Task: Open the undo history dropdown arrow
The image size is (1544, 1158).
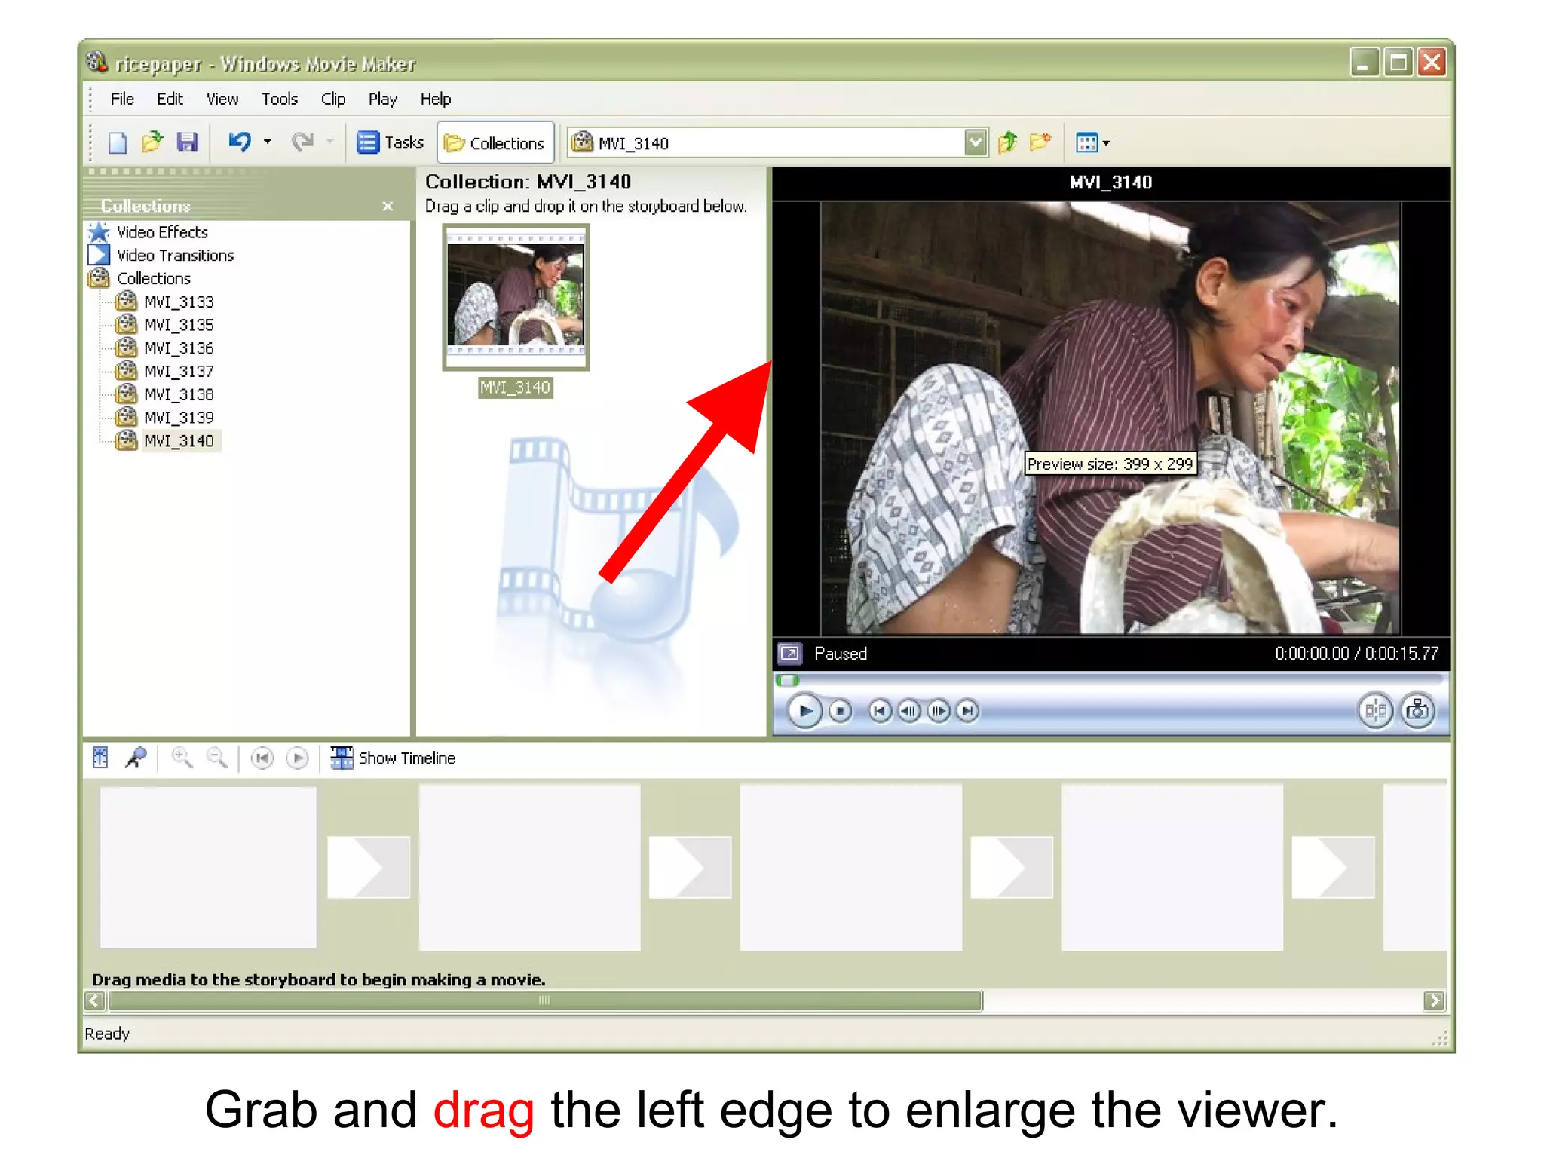Action: pyautogui.click(x=268, y=142)
